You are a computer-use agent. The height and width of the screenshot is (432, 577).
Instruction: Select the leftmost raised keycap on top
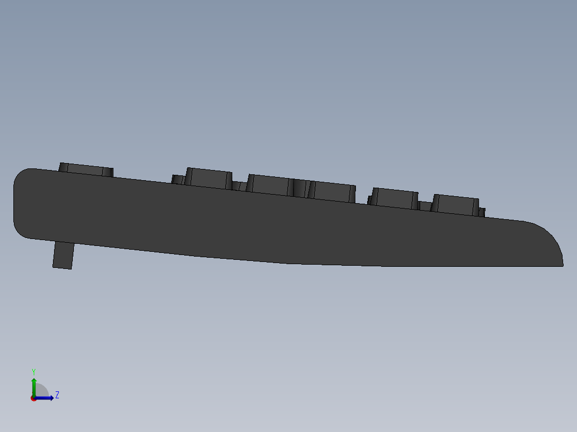click(86, 169)
